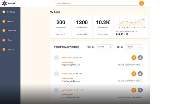The image size is (179, 104).
Task: Go to Bounties sidebar icon
Action: coord(4,21)
